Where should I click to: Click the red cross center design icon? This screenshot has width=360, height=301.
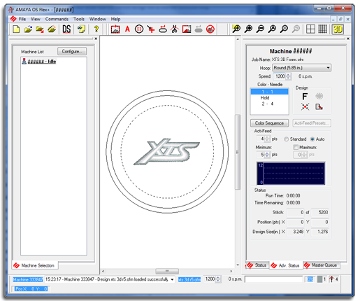(x=305, y=106)
